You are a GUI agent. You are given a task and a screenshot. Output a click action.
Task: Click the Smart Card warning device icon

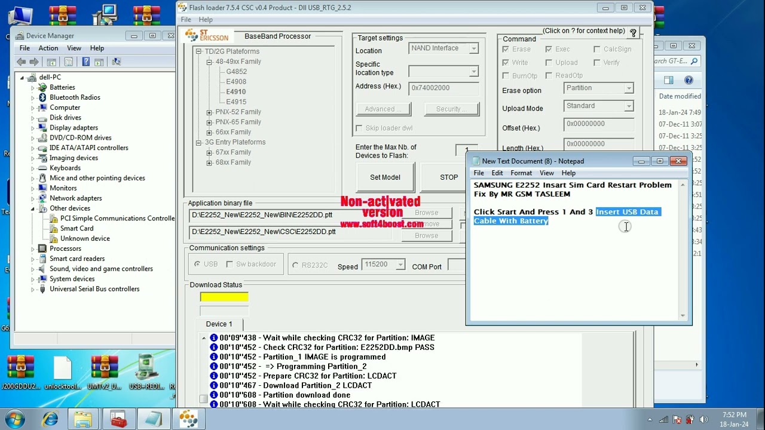54,228
